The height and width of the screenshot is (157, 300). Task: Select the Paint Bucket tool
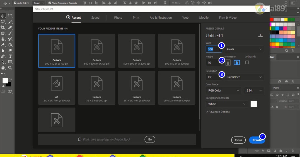[10, 45]
